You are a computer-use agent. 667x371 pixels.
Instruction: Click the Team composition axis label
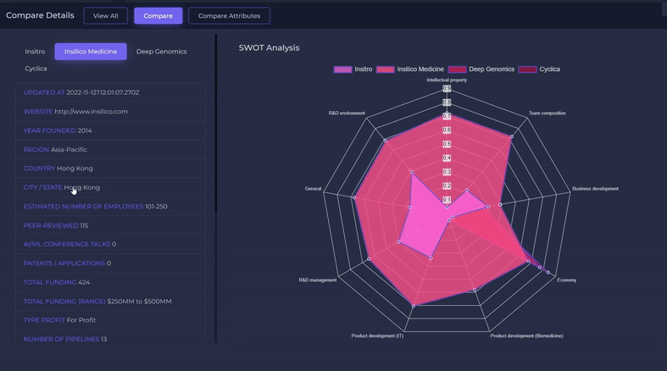(547, 113)
